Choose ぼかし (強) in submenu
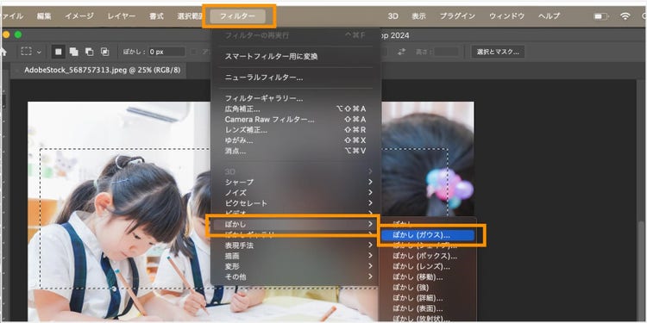 pyautogui.click(x=428, y=288)
